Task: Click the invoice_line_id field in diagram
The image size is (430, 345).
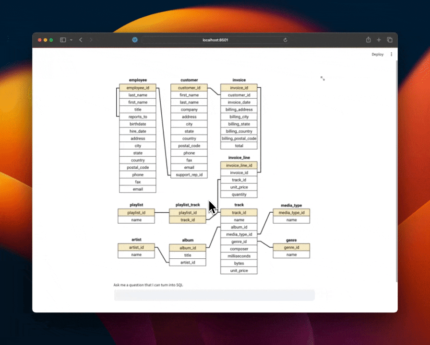Action: point(239,165)
